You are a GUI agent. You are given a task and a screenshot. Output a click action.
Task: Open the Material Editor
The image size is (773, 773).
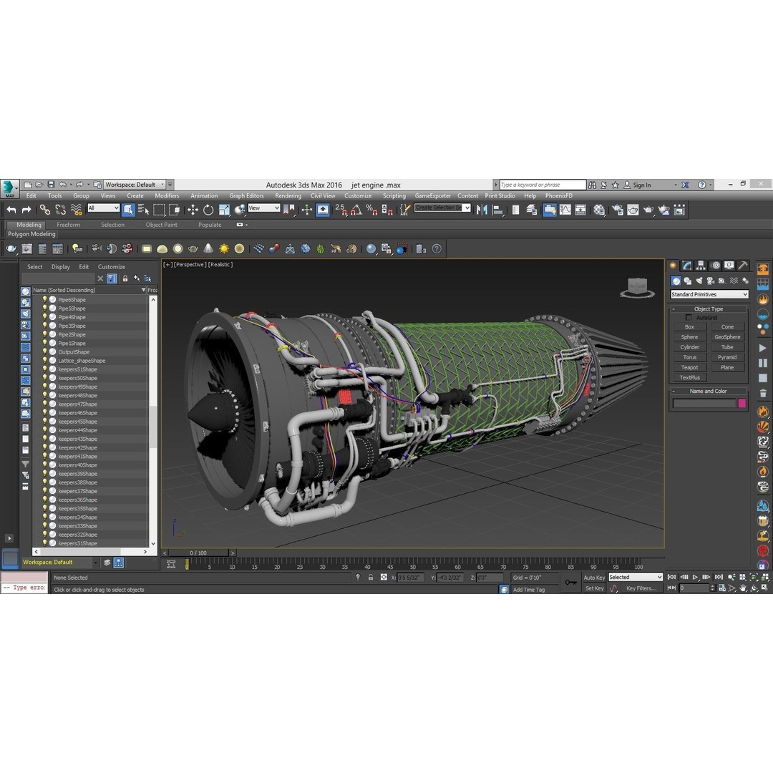click(599, 210)
